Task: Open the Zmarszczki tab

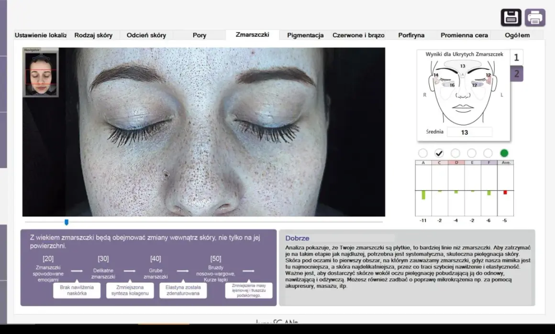Action: 252,34
